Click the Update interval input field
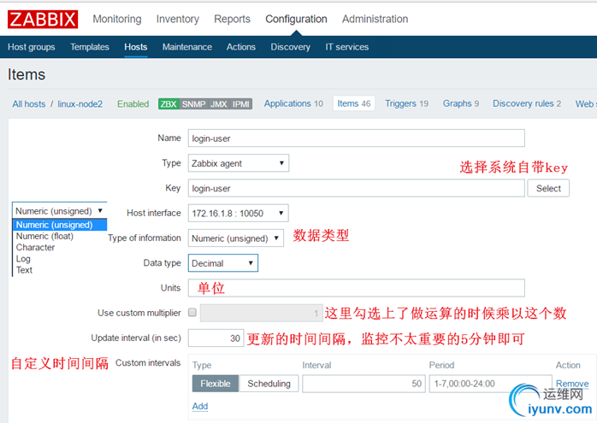 216,338
